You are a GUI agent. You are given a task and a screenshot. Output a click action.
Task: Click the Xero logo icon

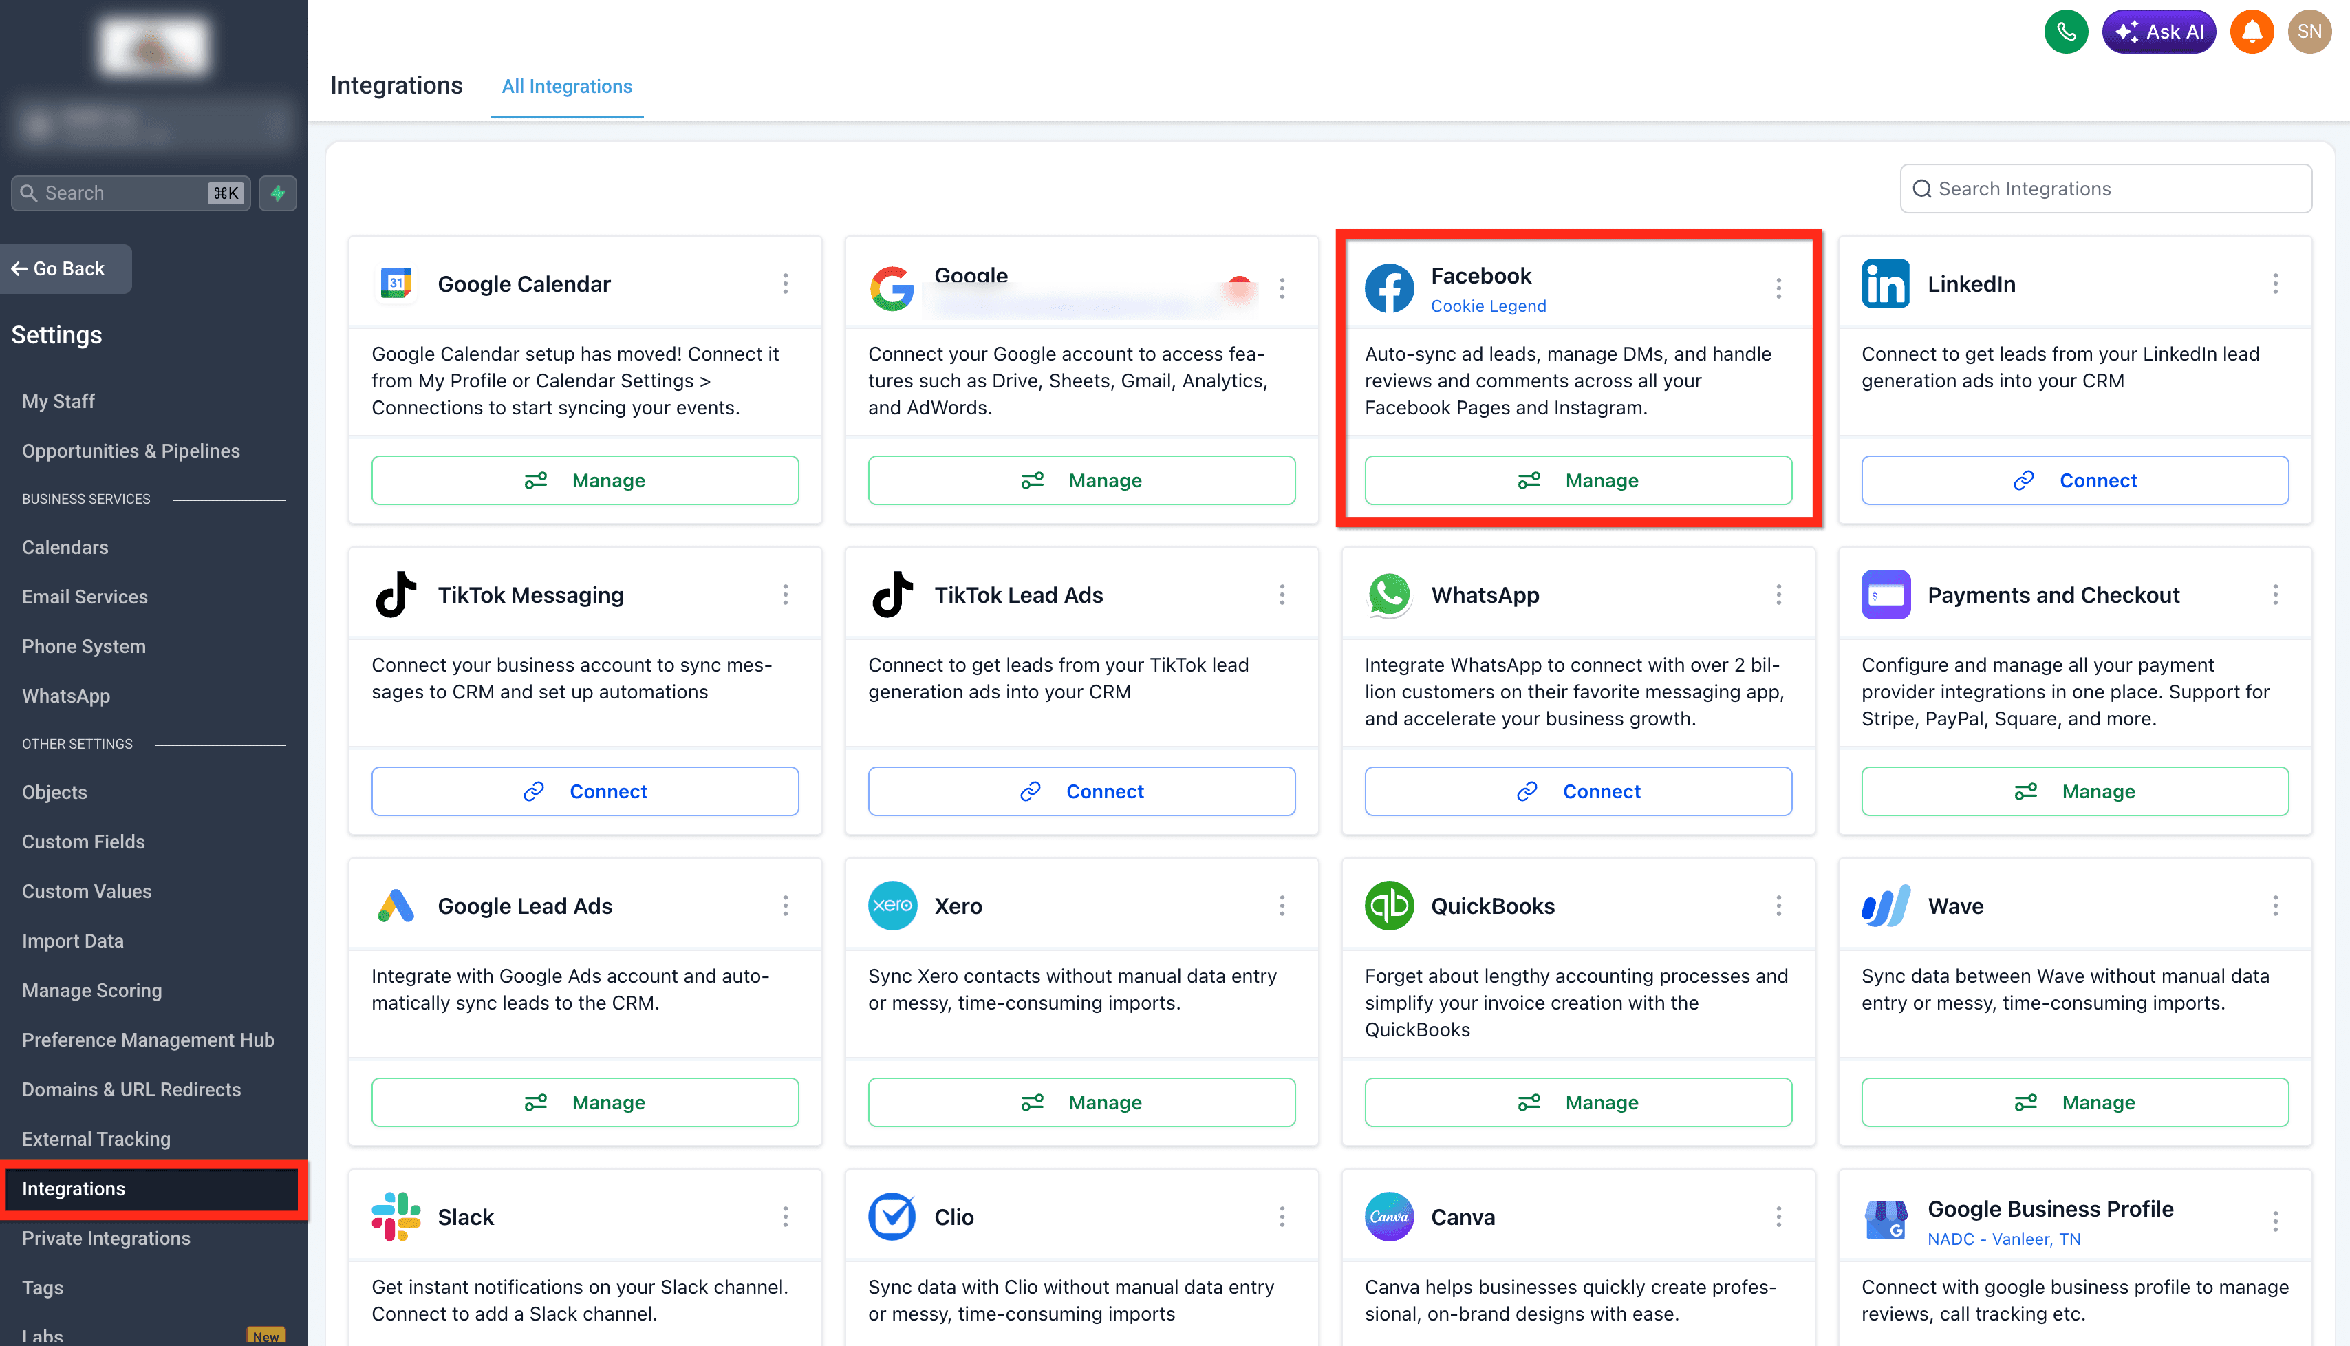pyautogui.click(x=892, y=905)
